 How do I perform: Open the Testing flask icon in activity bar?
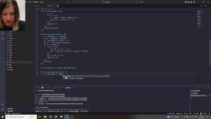point(3,33)
